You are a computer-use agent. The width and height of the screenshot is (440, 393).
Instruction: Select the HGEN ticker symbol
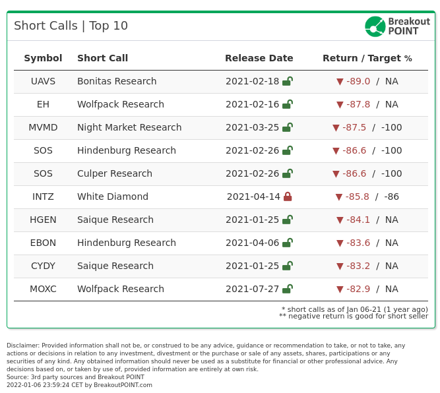click(x=43, y=220)
